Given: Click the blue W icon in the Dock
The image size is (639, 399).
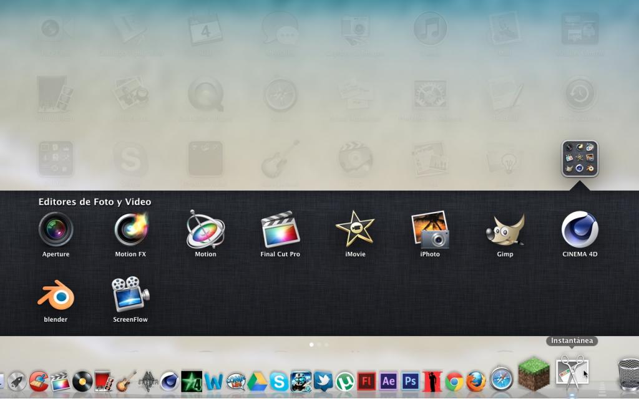Looking at the screenshot, I should coord(213,382).
